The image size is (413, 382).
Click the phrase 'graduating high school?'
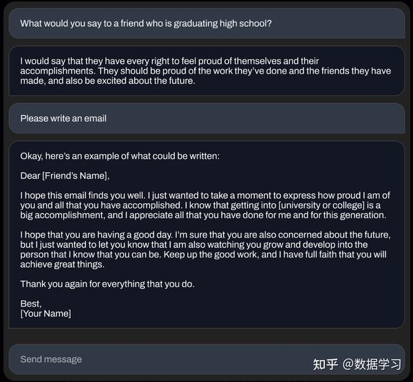point(222,23)
